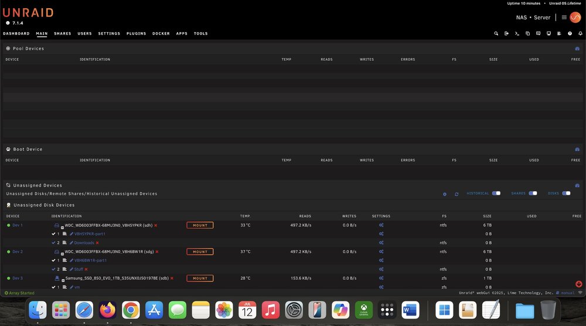Toggle the Shares switch
586x326 pixels.
point(533,193)
